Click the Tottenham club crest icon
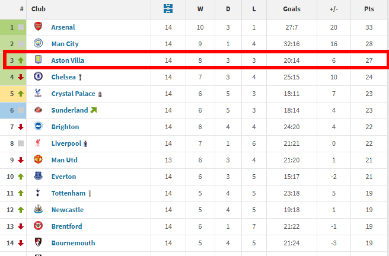Viewport: 389px width, 256px height. point(39,193)
